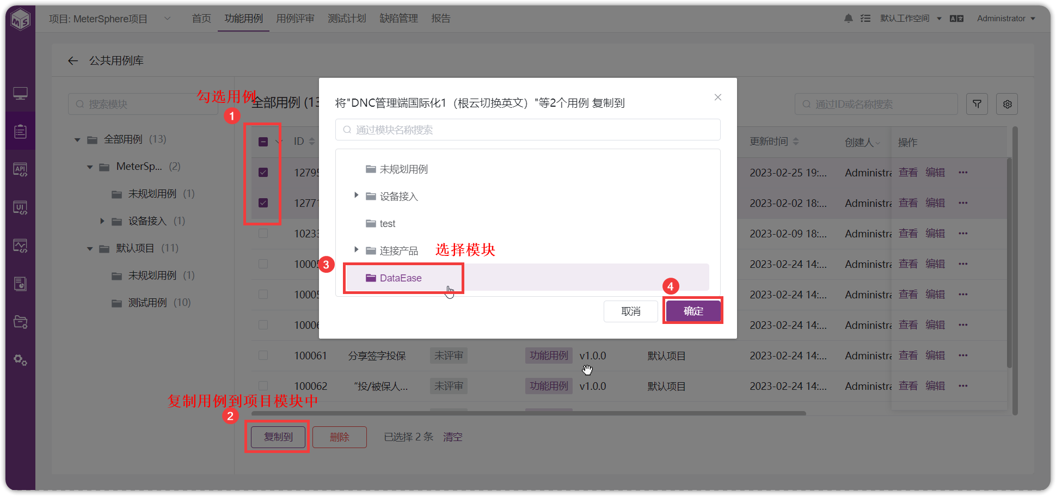Toggle the select-all header checkbox

click(x=263, y=142)
